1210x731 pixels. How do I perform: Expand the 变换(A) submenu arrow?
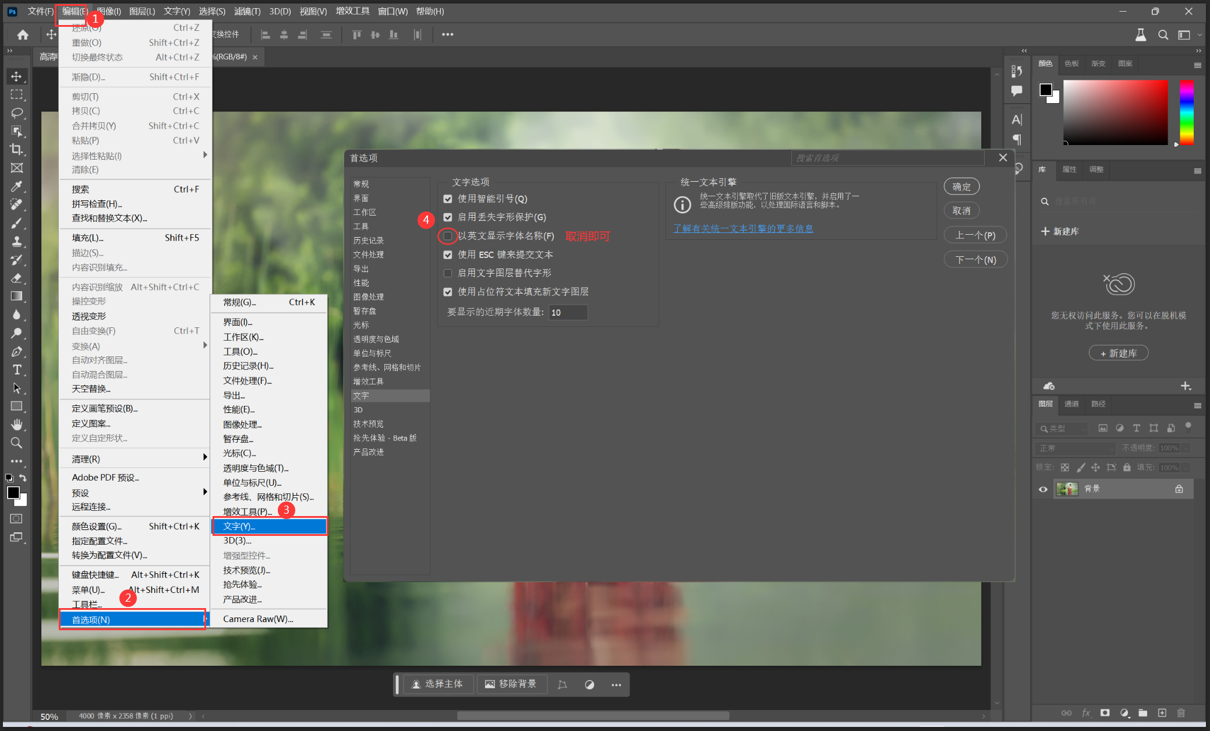coord(204,345)
